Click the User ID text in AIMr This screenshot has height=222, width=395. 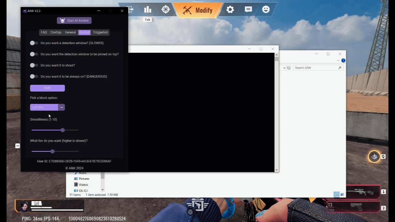pyautogui.click(x=74, y=161)
